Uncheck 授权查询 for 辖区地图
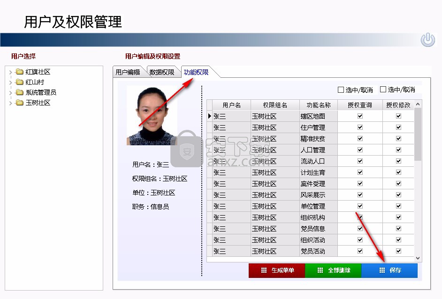442x299 pixels. tap(360, 116)
